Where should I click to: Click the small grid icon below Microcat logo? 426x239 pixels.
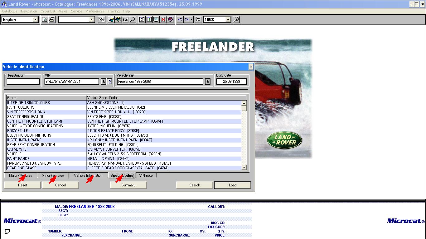pos(7,231)
